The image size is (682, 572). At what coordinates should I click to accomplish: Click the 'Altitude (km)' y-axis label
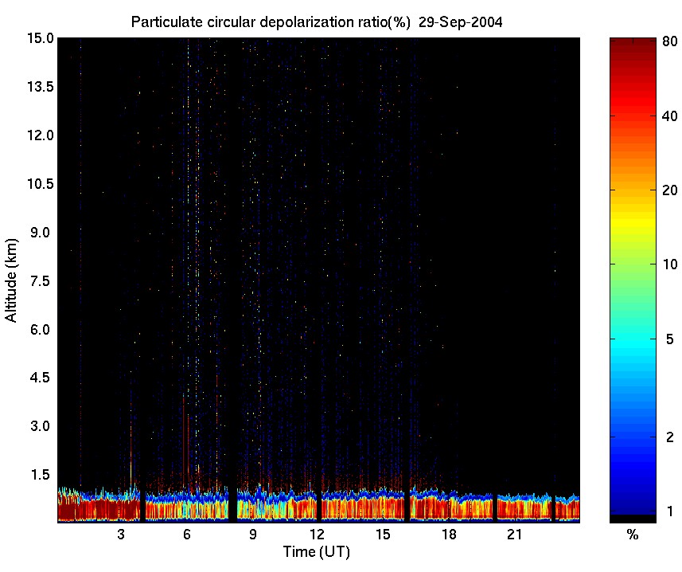tap(11, 280)
